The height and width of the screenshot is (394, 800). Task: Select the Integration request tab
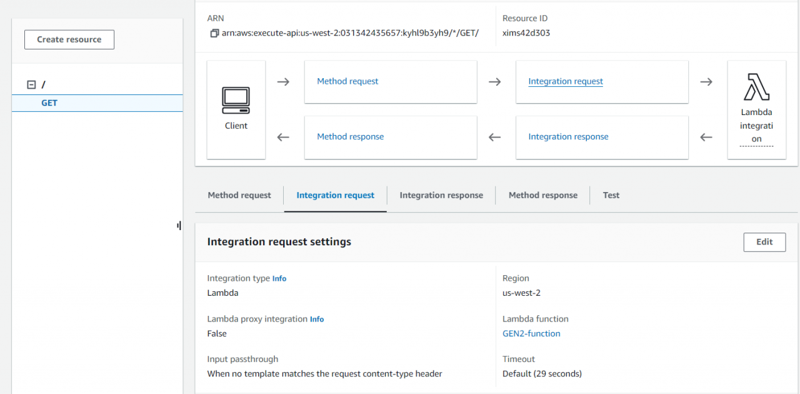coord(335,195)
